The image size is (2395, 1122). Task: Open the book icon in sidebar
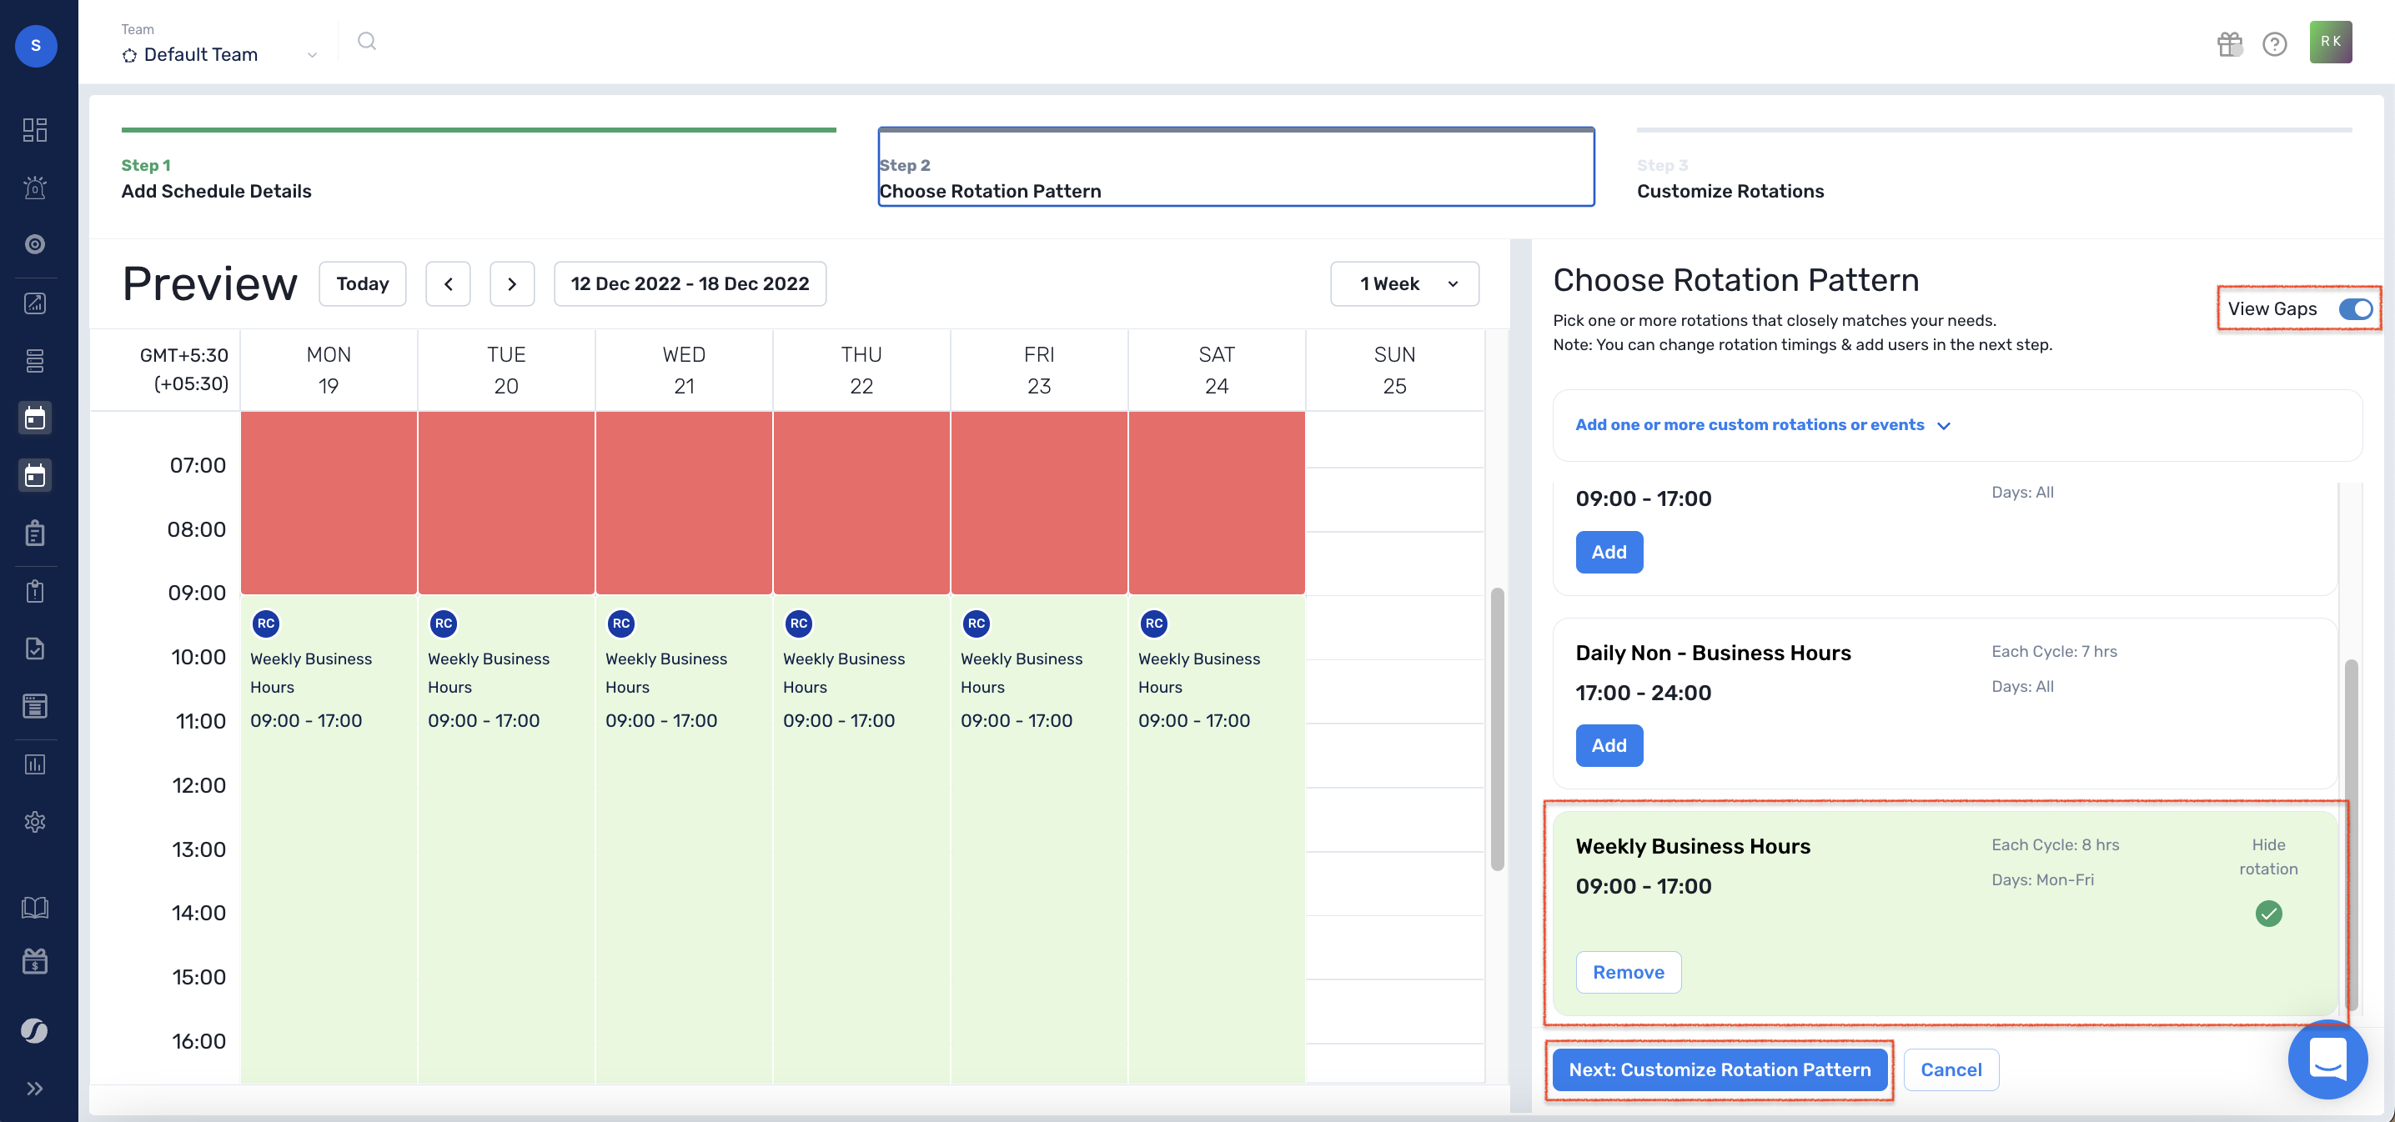pyautogui.click(x=35, y=907)
